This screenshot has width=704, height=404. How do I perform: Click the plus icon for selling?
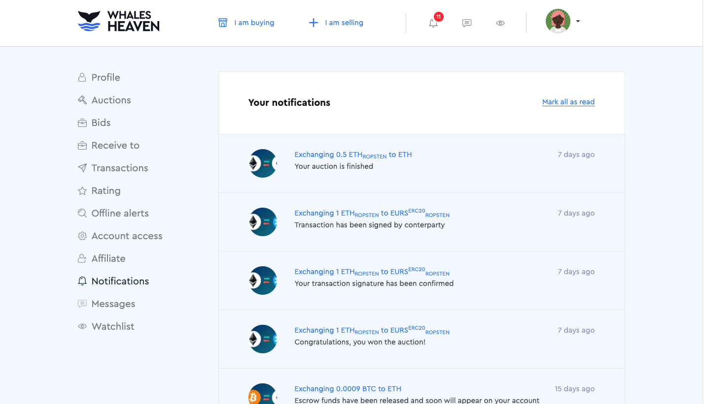(313, 23)
